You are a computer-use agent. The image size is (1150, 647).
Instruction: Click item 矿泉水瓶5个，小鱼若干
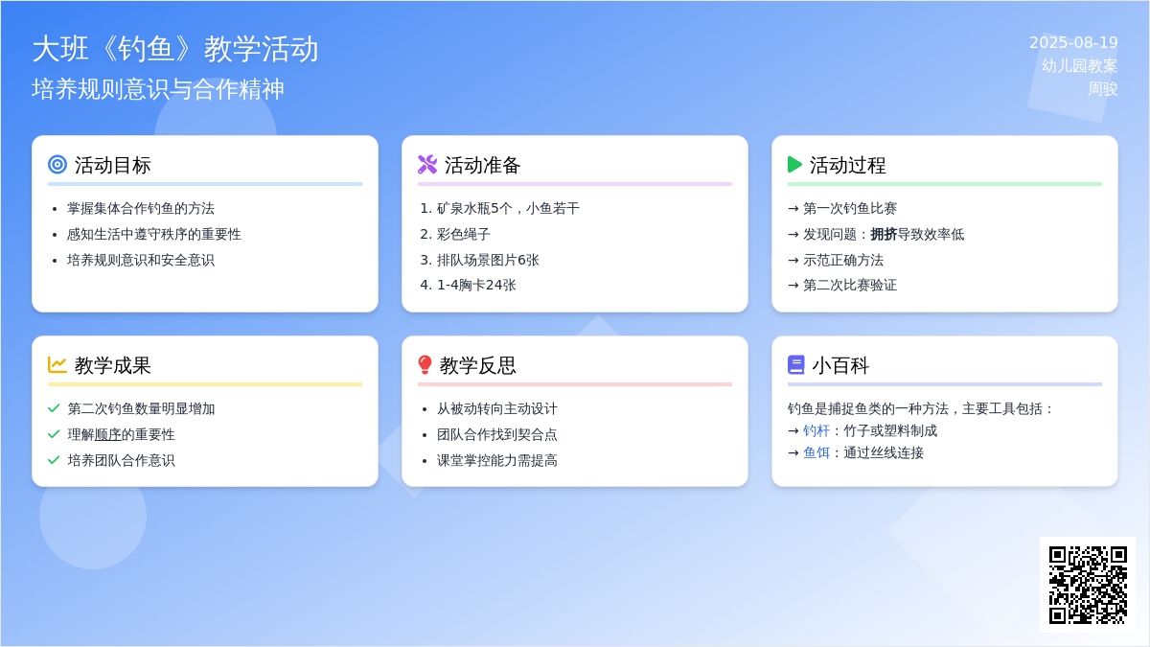tap(508, 208)
